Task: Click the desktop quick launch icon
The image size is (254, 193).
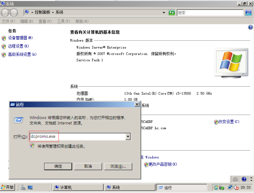Action: coord(30,187)
